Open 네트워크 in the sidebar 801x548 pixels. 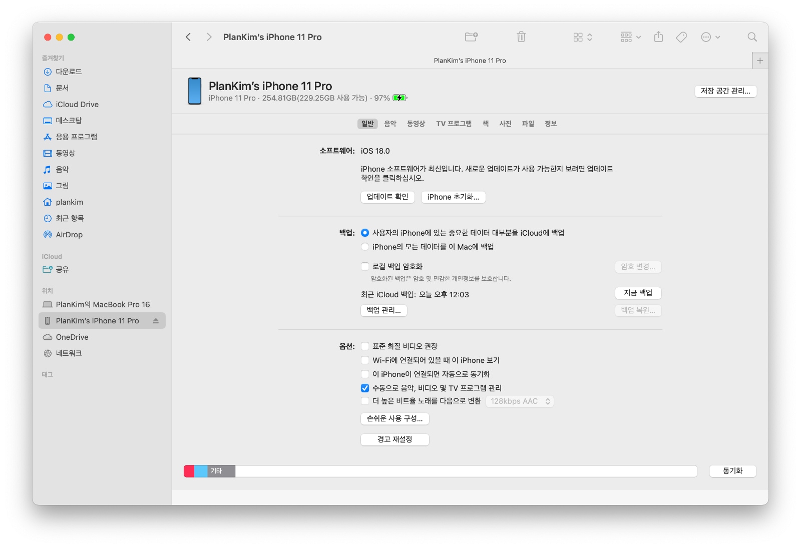coord(69,353)
